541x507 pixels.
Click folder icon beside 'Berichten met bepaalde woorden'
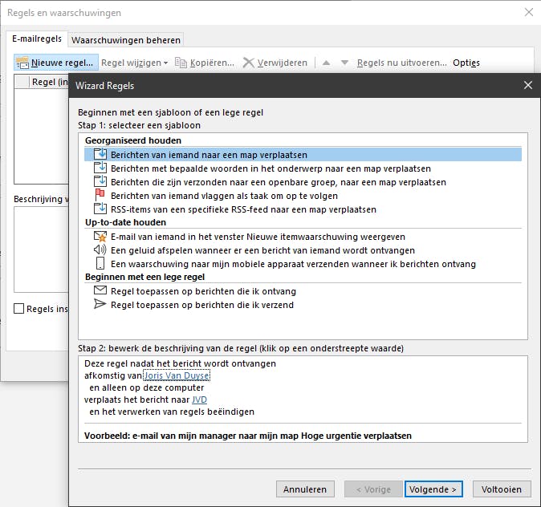tap(100, 168)
